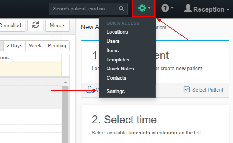This screenshot has height=143, width=233.
Task: Open the help question mark menu
Action: click(x=167, y=8)
